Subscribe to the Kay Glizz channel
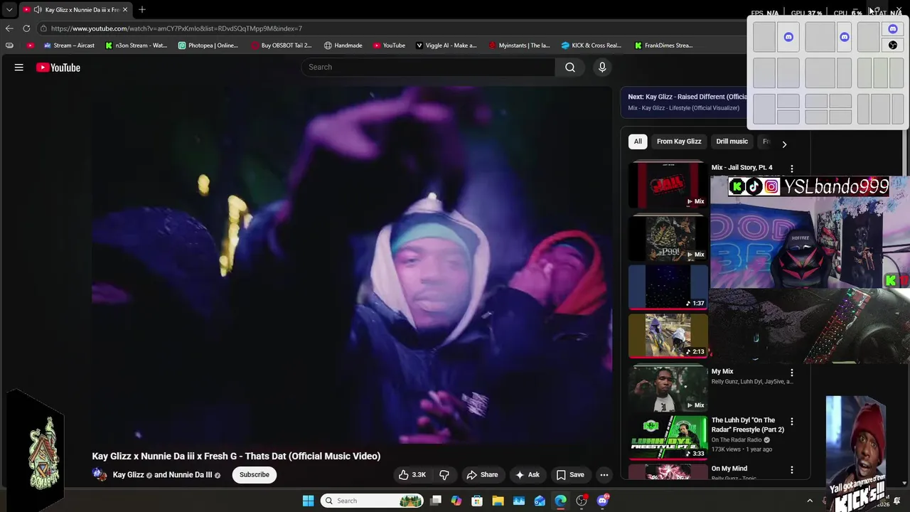The height and width of the screenshot is (512, 910). [x=254, y=474]
